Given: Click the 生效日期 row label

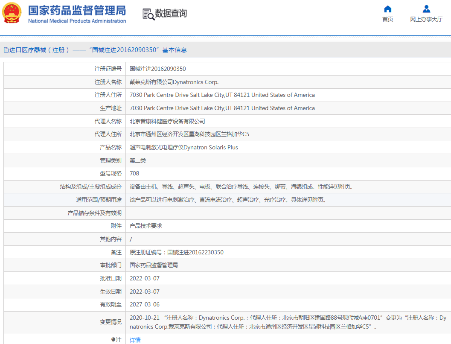Looking at the screenshot, I should coord(111,292).
